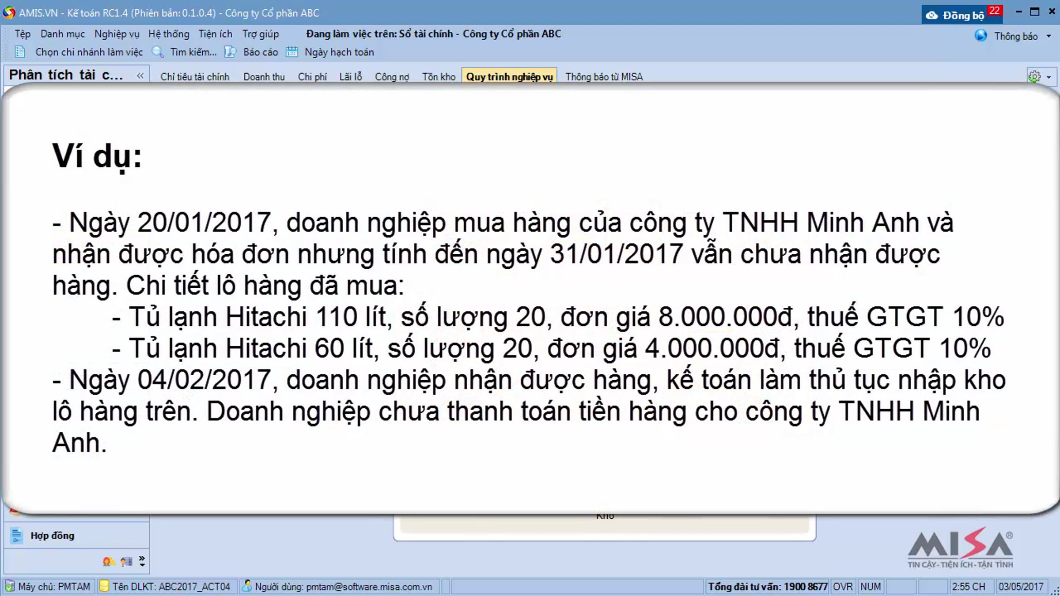The width and height of the screenshot is (1060, 596).
Task: Open the Hệ thống menu
Action: [x=169, y=34]
